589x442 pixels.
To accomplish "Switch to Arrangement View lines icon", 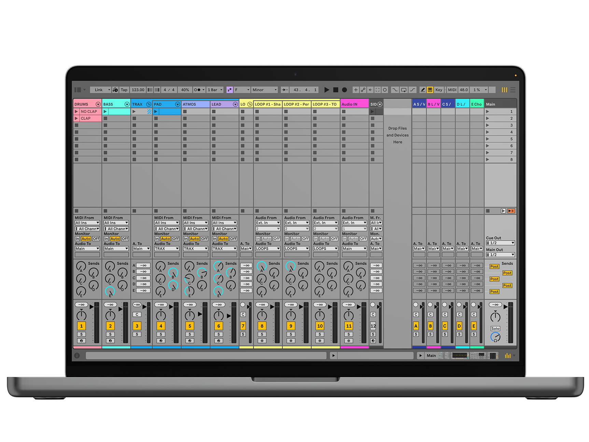I will click(x=513, y=90).
